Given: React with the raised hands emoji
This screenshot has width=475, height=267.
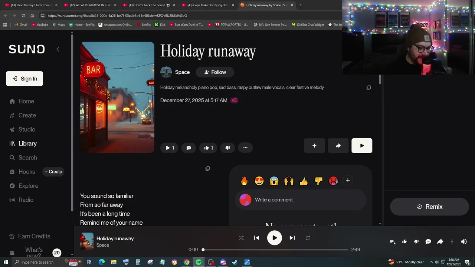Looking at the screenshot, I should 289,181.
